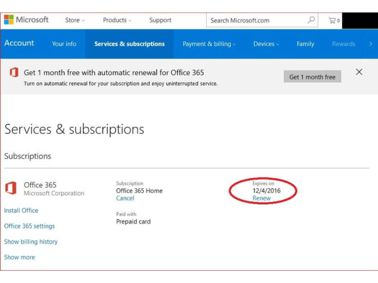Click the search magnifier icon

tap(311, 20)
